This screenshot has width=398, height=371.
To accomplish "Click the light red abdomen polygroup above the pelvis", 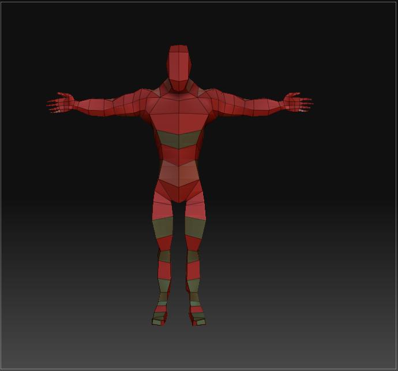I will [x=179, y=173].
